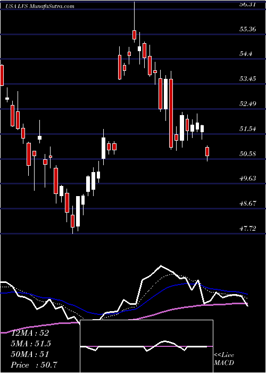Select the 52.49 price axis label
The image size is (266, 373).
coord(248,104)
